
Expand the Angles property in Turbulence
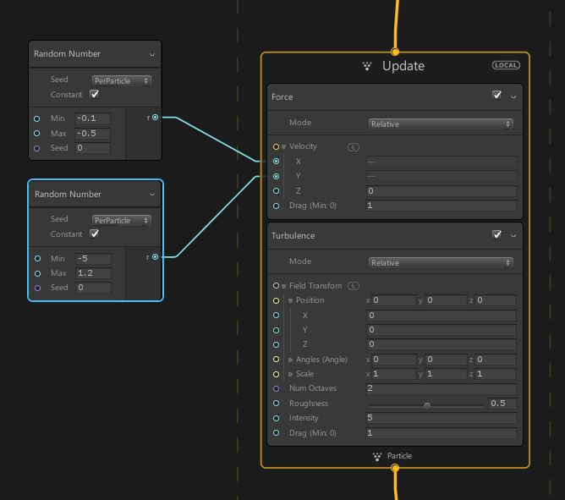pos(291,360)
